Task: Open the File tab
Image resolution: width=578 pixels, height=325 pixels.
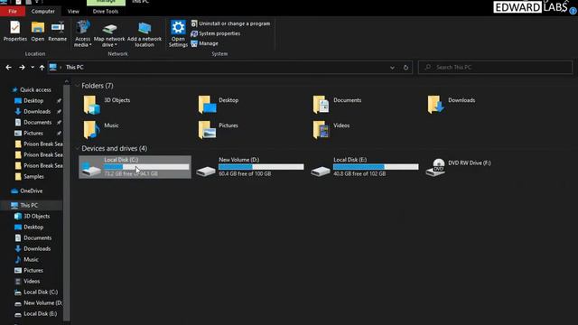Action: (13, 12)
